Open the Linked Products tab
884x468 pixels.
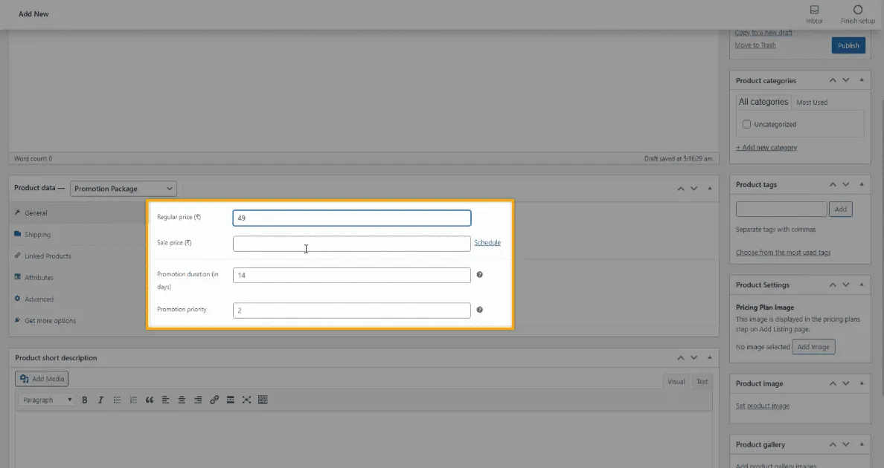click(48, 256)
